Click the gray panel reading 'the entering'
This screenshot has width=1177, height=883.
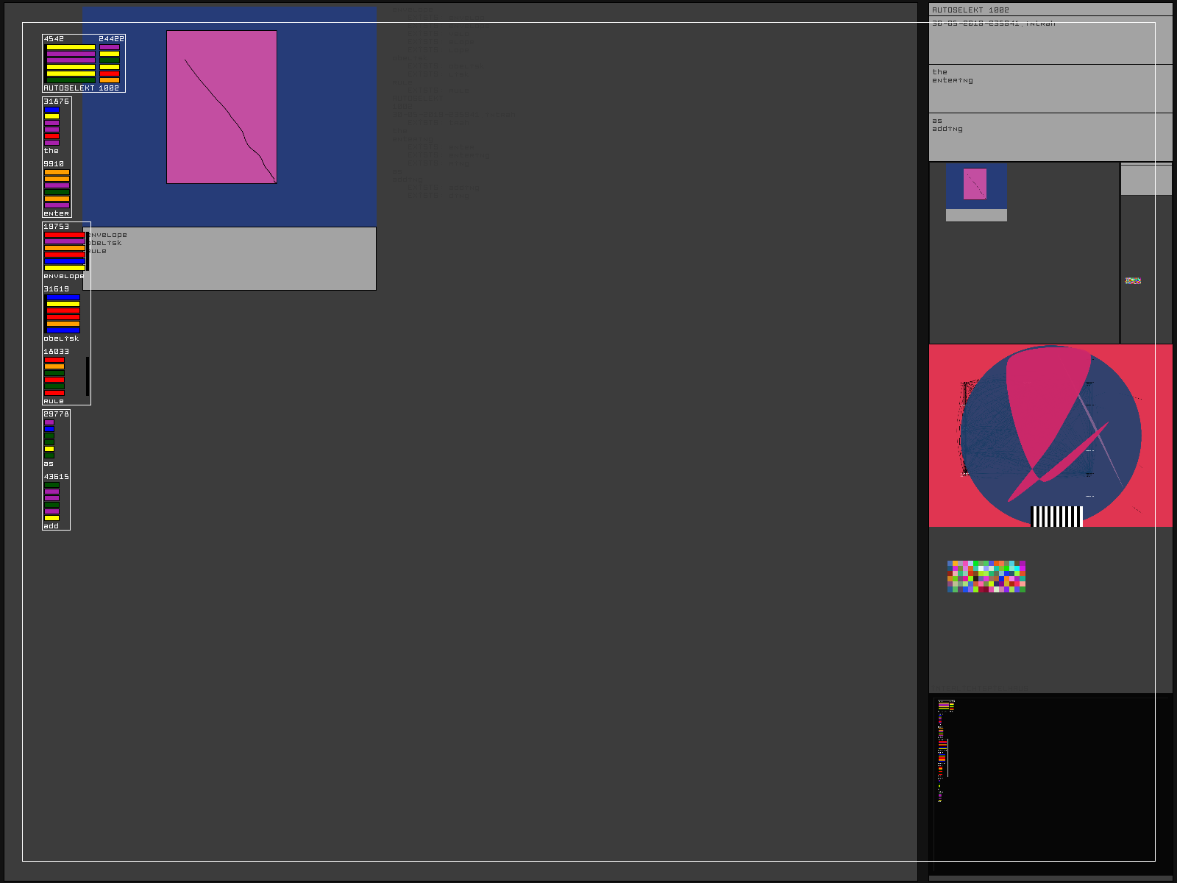tap(1050, 88)
